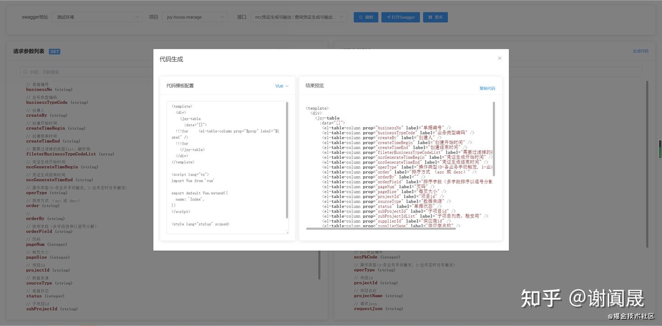Open the 更多 grid-icon menu
662x326 pixels.
(x=434, y=17)
